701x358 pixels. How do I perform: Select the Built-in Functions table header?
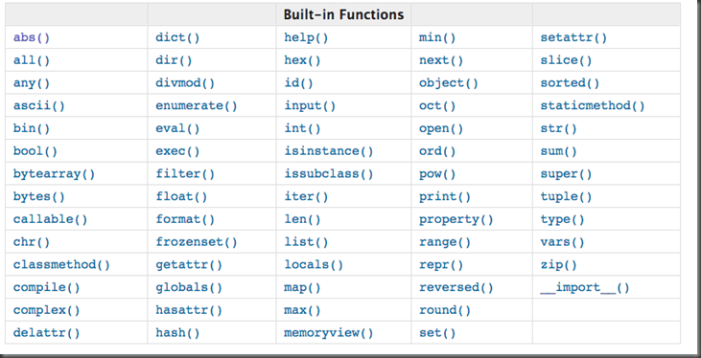pos(343,14)
